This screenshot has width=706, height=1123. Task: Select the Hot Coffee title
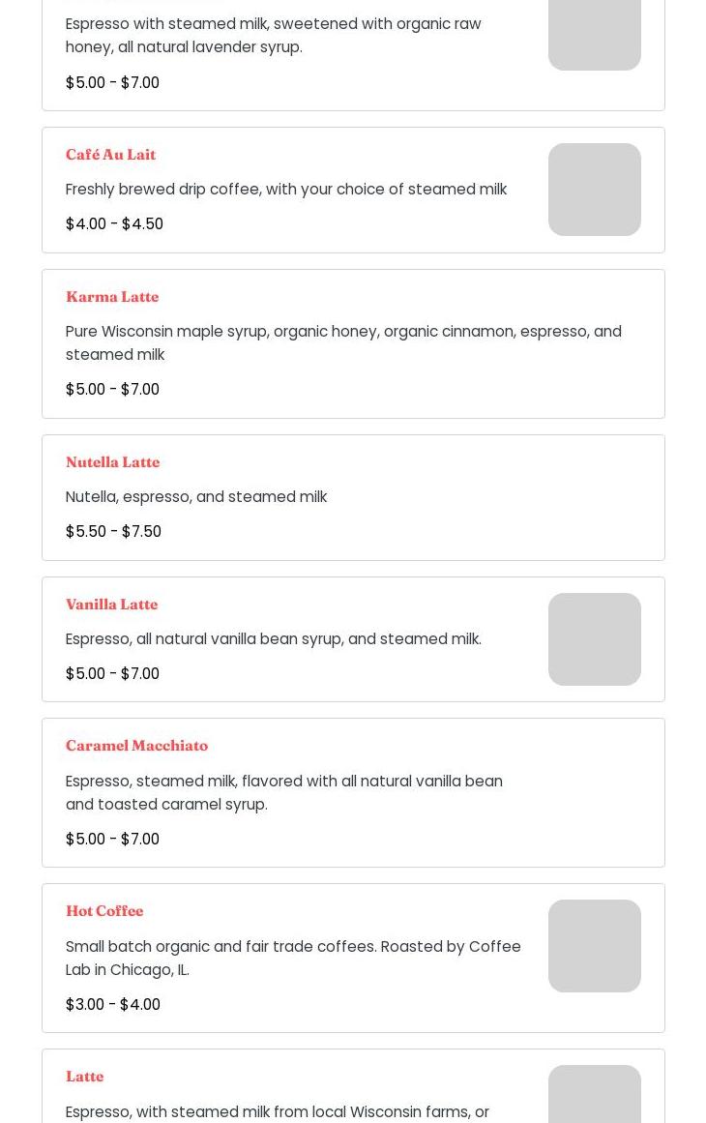coord(104,911)
